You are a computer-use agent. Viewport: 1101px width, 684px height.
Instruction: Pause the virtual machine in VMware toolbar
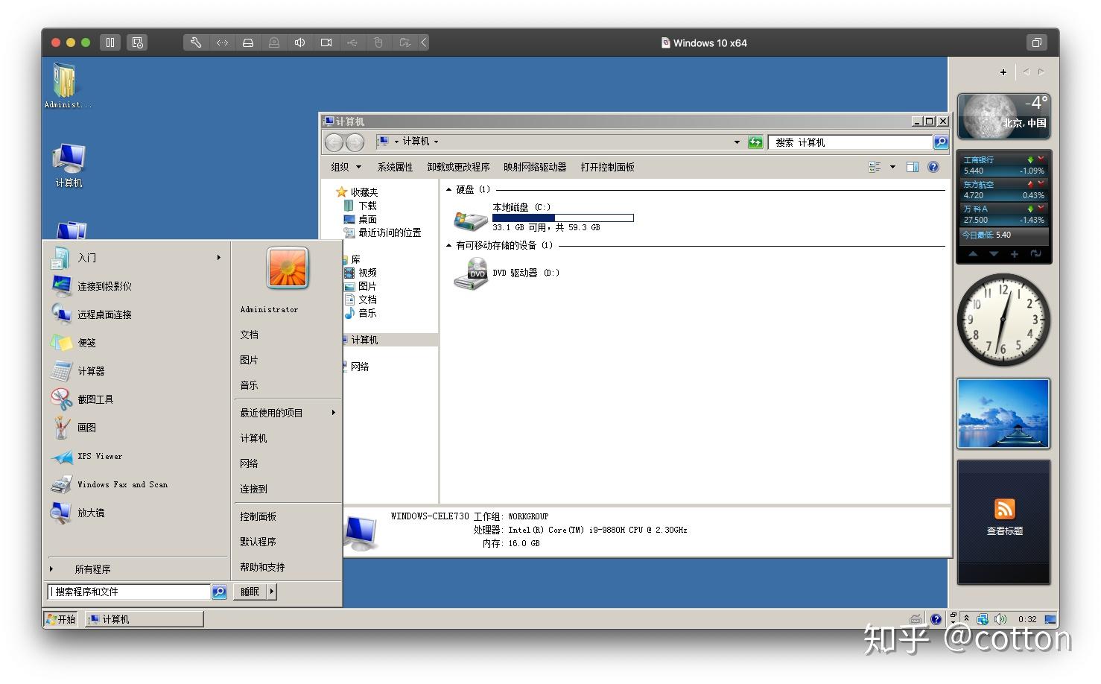[110, 42]
